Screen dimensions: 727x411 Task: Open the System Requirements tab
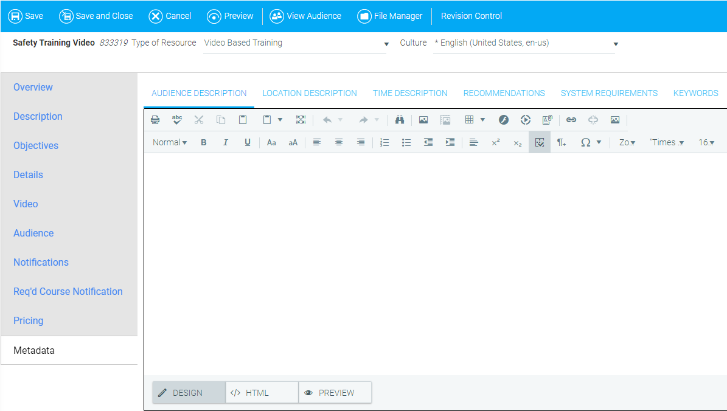609,93
